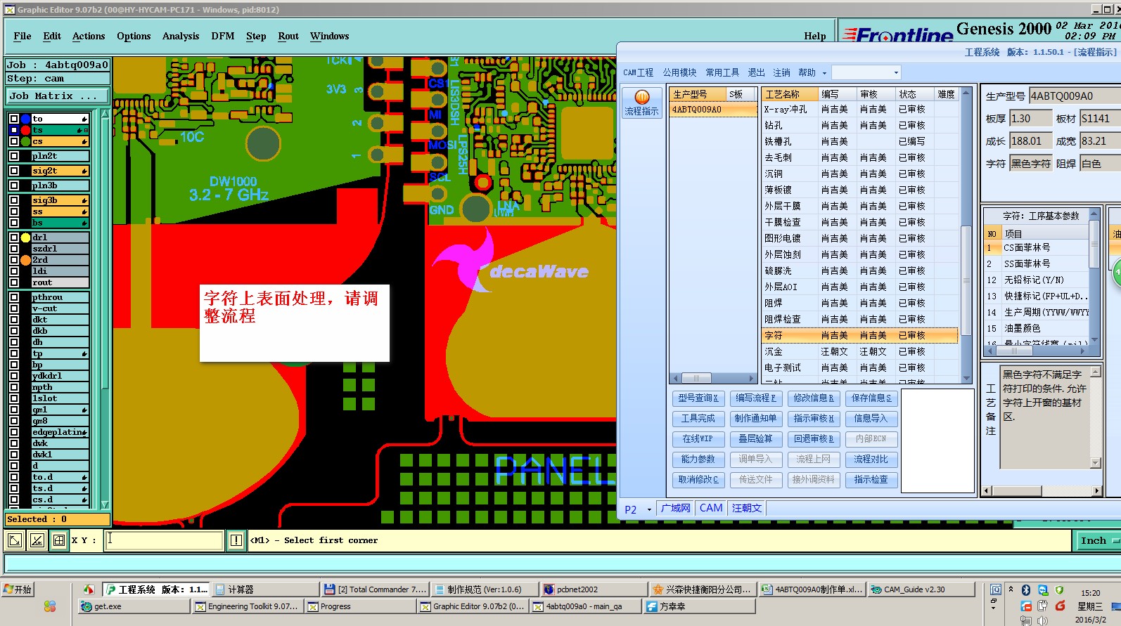Open the empty combo box in 工程系统 toolbar
Image resolution: width=1121 pixels, height=626 pixels.
(x=866, y=72)
